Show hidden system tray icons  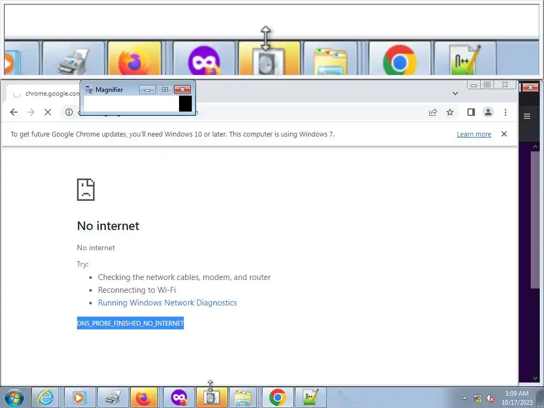[464, 398]
